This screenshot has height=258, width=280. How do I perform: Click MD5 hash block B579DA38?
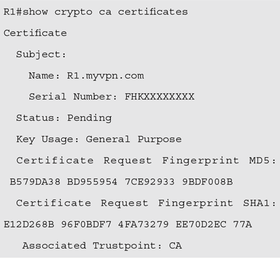[x=35, y=182]
